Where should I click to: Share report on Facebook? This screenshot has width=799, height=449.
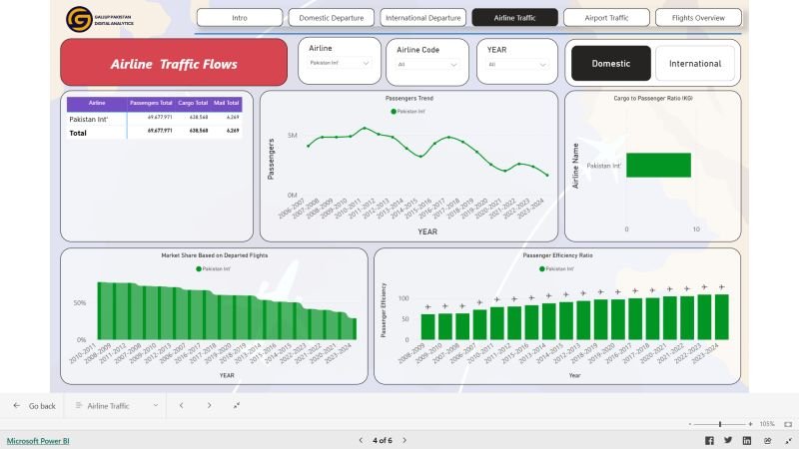point(710,440)
